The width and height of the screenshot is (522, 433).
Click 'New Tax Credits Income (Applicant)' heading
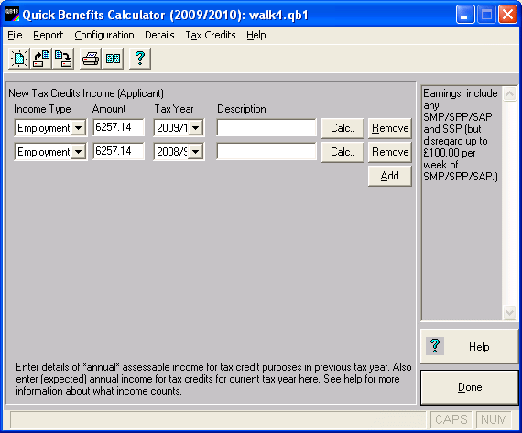tap(86, 93)
